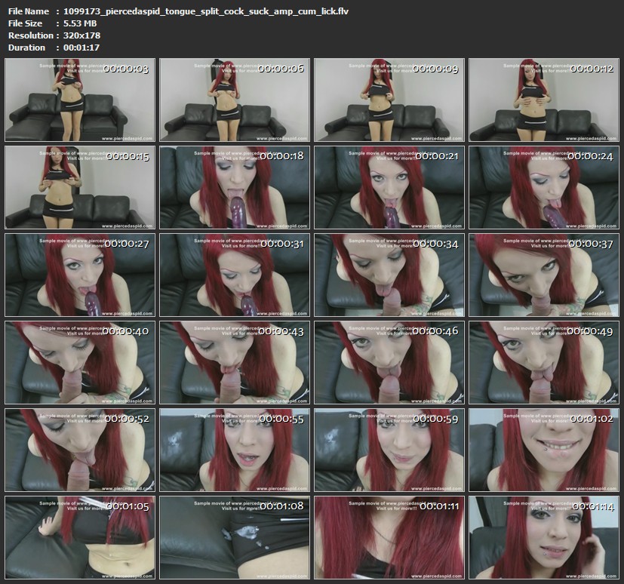This screenshot has width=624, height=584.
Task: Click the Duration label in header
Action: point(26,48)
